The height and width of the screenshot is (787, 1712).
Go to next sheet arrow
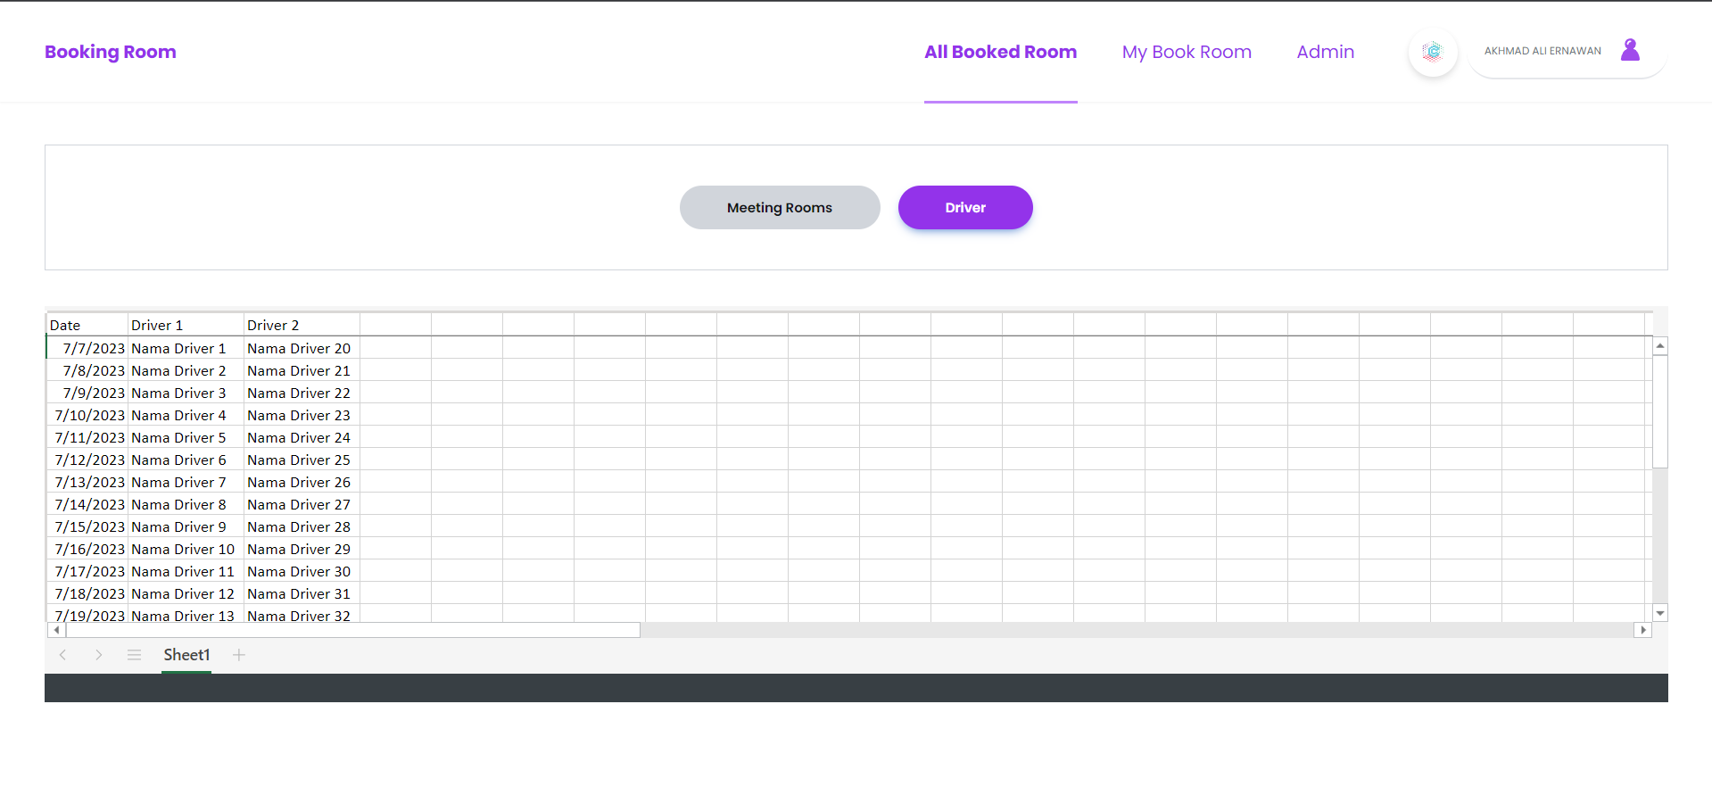98,655
